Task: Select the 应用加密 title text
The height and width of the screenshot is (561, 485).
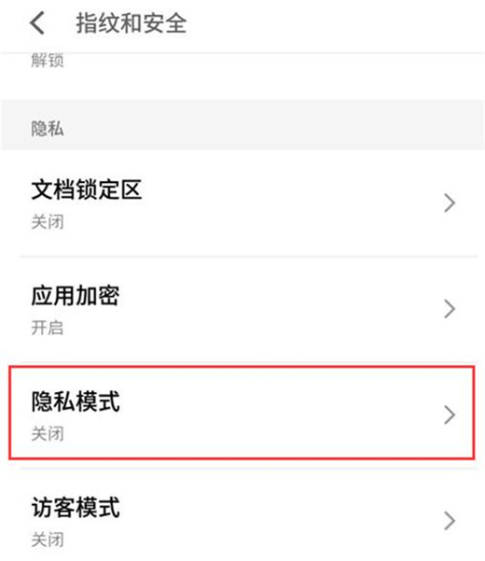Action: pyautogui.click(x=76, y=296)
